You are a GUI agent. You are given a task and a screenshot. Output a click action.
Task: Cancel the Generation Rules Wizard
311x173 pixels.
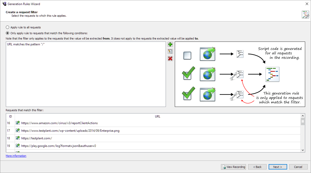click(298, 167)
